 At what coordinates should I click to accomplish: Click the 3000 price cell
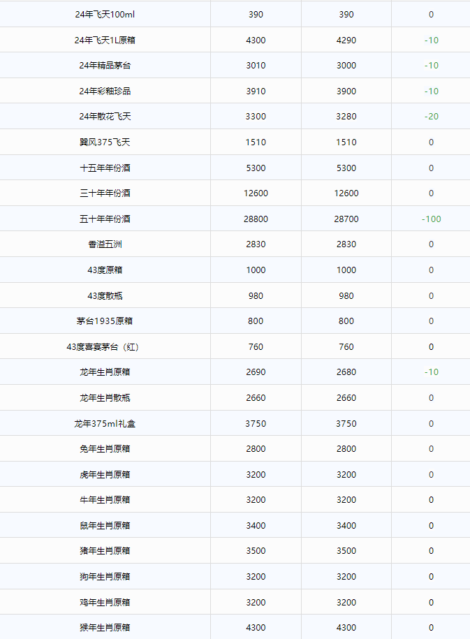click(346, 66)
